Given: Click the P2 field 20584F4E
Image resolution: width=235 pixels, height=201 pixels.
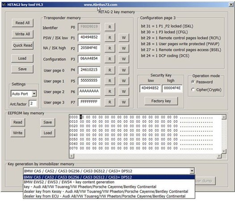Looking at the screenshot, I should (x=89, y=48).
